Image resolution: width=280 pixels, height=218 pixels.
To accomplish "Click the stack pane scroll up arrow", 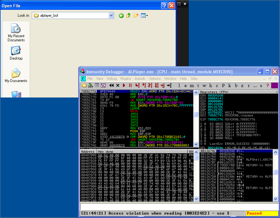I will [275, 152].
